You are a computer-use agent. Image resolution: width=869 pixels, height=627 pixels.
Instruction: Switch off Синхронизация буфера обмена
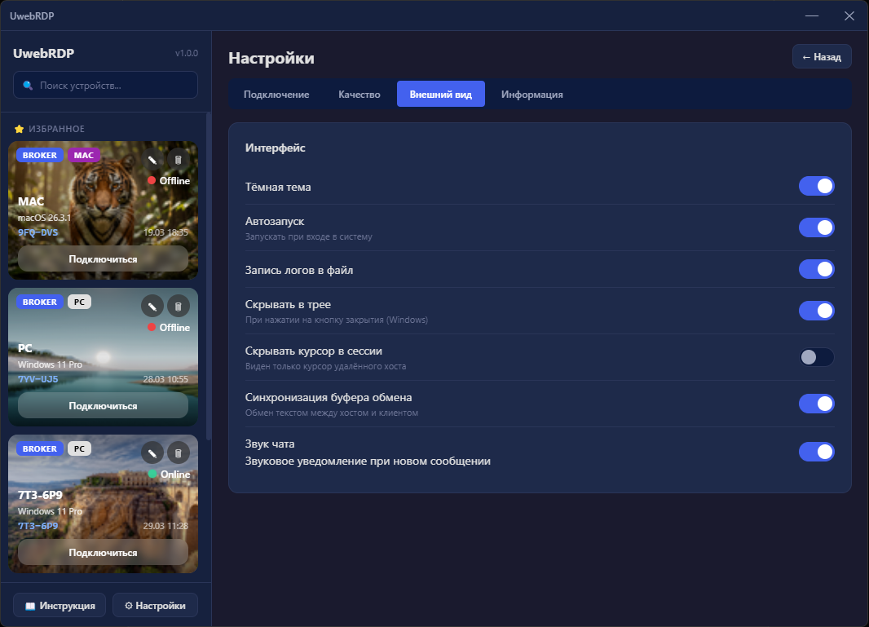[x=816, y=404]
